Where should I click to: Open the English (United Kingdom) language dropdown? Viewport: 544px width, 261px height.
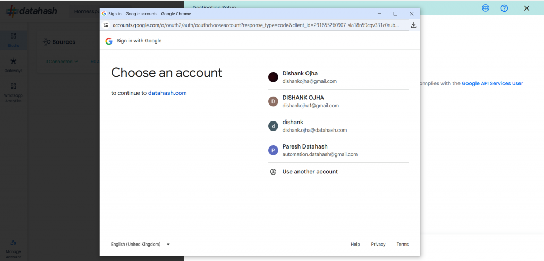coord(140,245)
